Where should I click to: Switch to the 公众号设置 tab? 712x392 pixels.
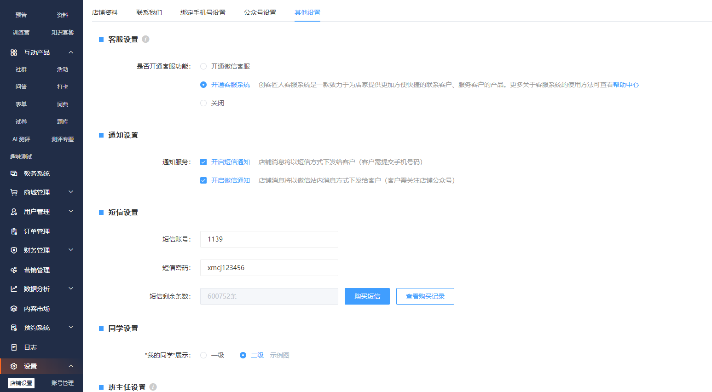[260, 12]
